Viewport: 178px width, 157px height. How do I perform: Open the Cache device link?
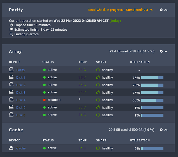21,148
